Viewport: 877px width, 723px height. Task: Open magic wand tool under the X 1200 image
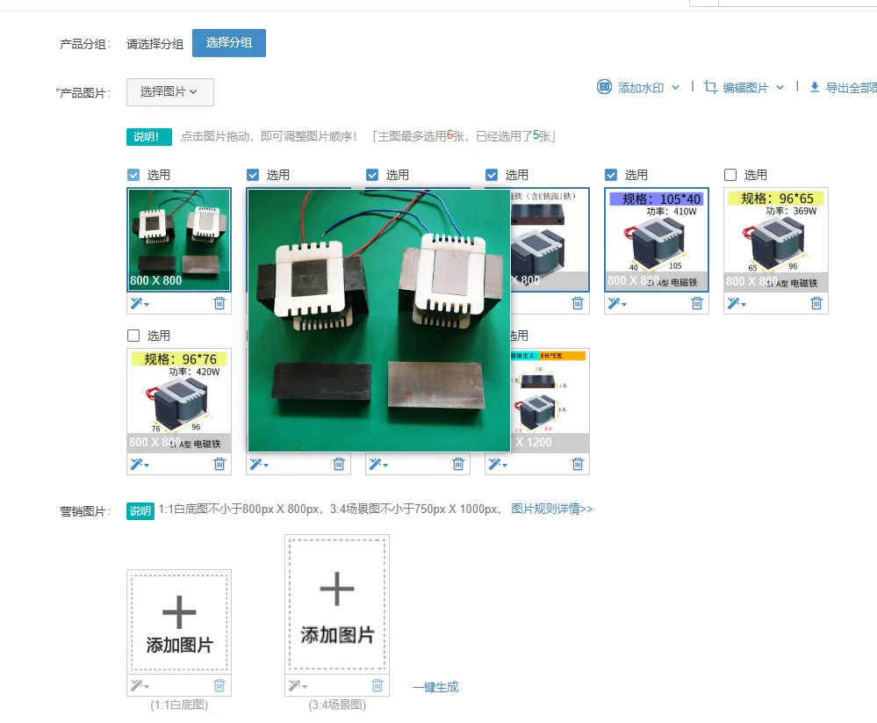497,465
